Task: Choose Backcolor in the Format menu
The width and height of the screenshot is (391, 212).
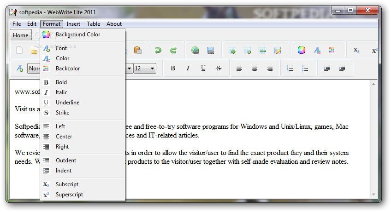Action: coord(83,69)
